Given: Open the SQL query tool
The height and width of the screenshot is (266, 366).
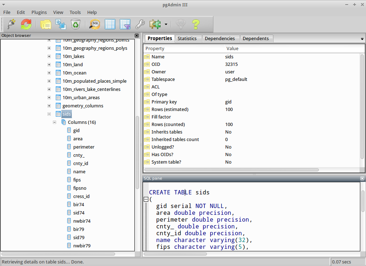Looking at the screenshot, I should point(95,24).
